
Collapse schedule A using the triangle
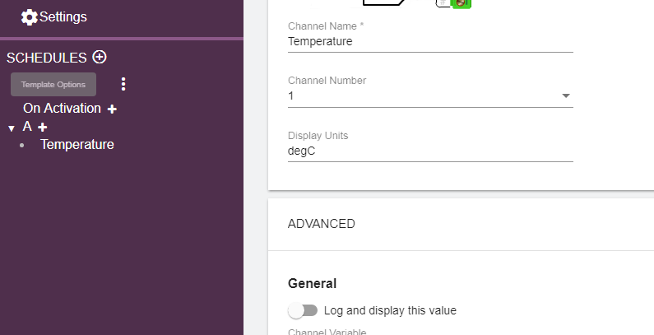click(12, 128)
